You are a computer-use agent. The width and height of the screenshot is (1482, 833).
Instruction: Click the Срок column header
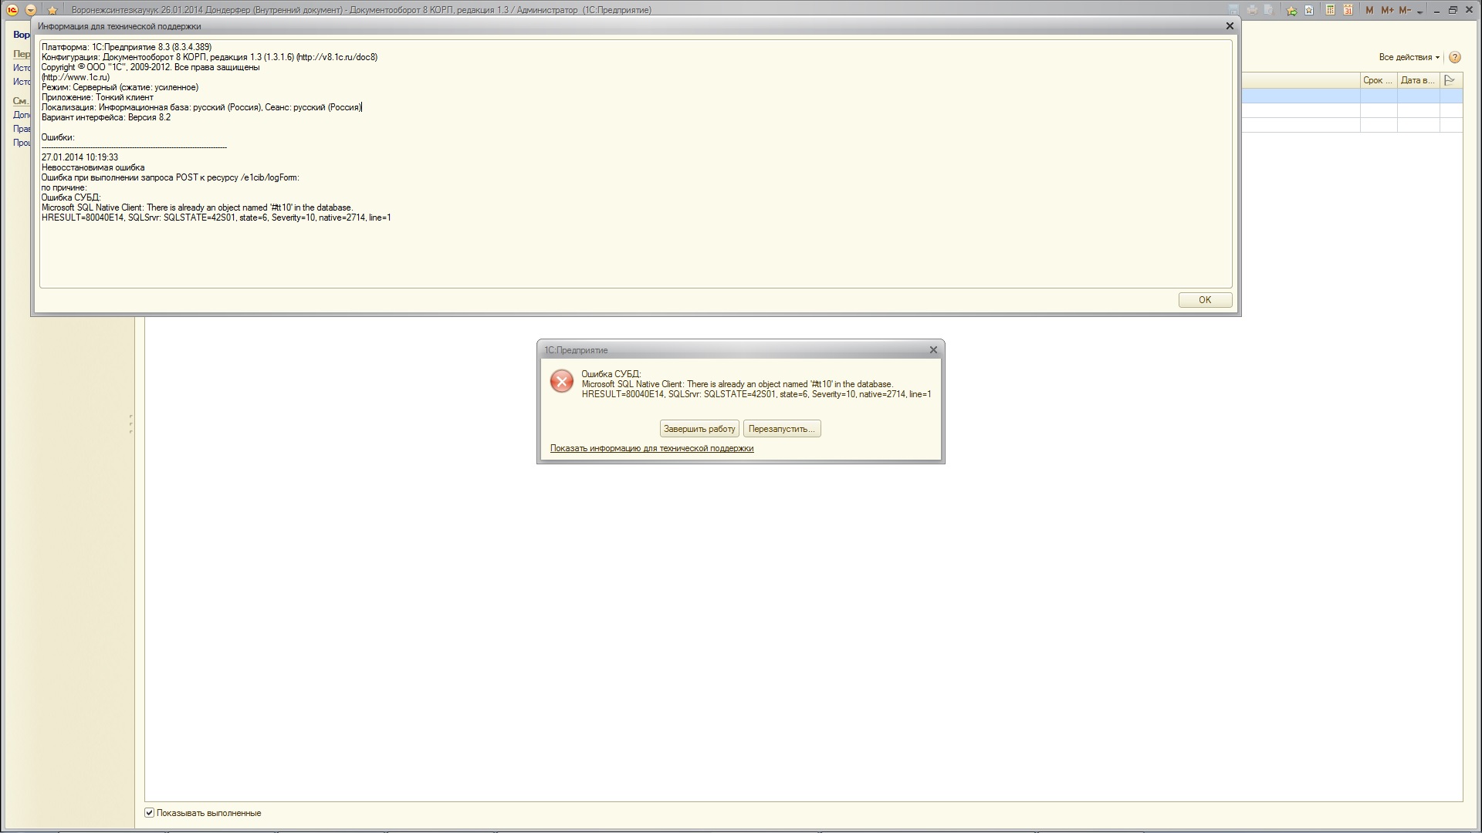1378,80
